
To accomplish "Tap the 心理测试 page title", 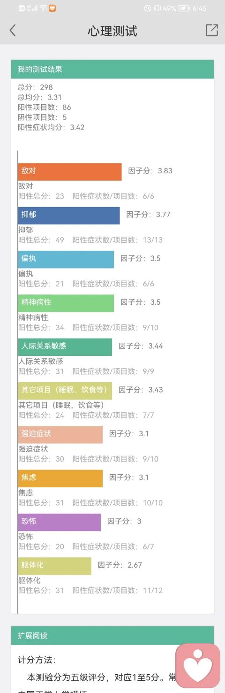I will (112, 31).
